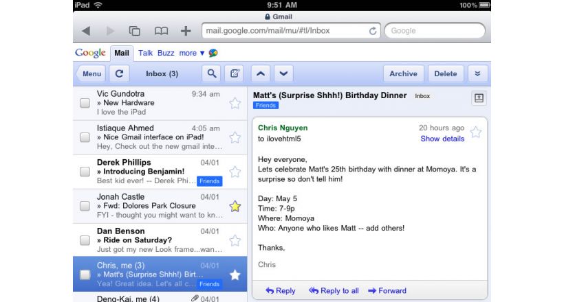This screenshot has width=564, height=302.
Task: Open 'Introducing Benjamin!' email
Action: click(x=160, y=172)
